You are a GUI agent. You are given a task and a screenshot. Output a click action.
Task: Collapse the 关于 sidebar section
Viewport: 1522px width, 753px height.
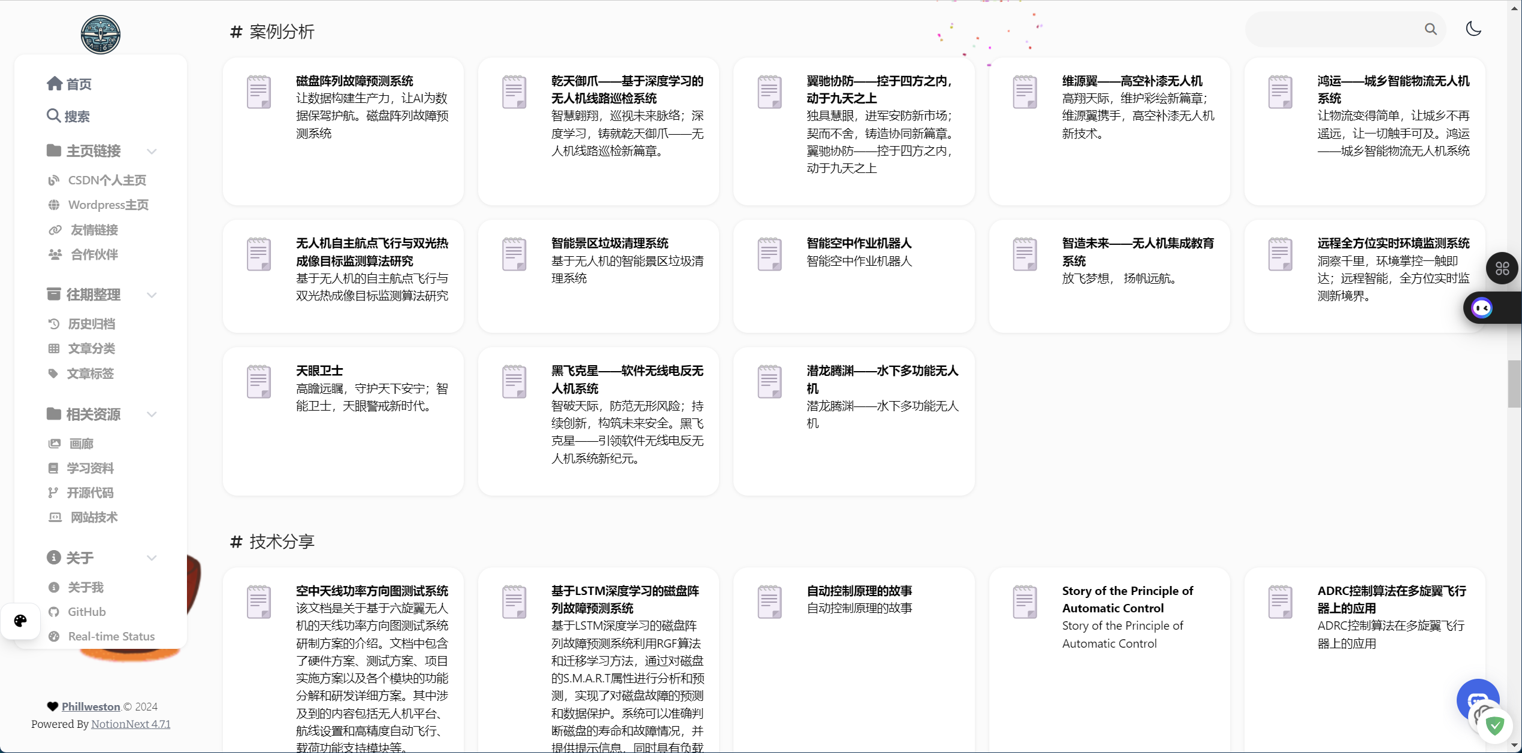(x=152, y=558)
